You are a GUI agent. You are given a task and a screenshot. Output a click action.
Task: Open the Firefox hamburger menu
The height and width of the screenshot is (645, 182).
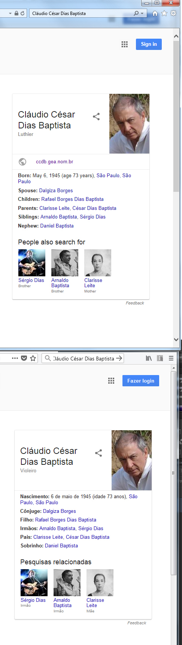click(171, 358)
